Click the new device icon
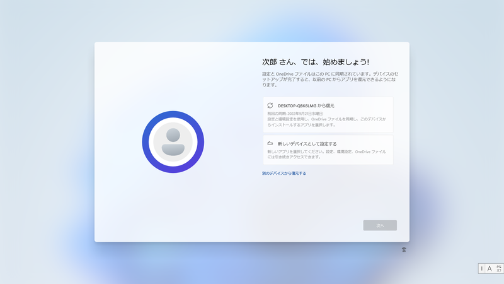This screenshot has height=284, width=504. pyautogui.click(x=270, y=144)
